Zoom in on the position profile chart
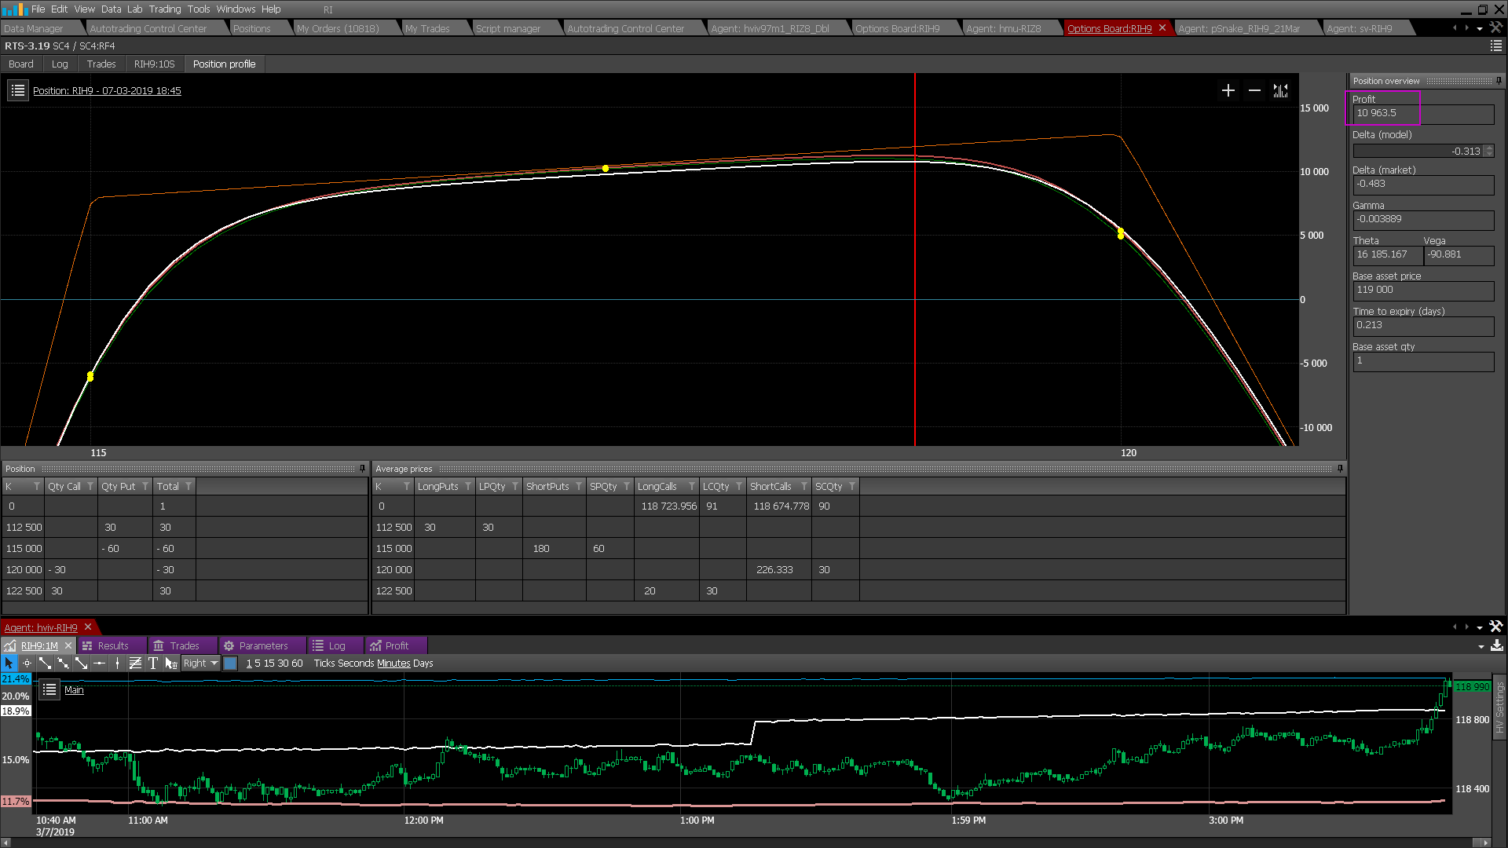The image size is (1508, 848). point(1228,91)
